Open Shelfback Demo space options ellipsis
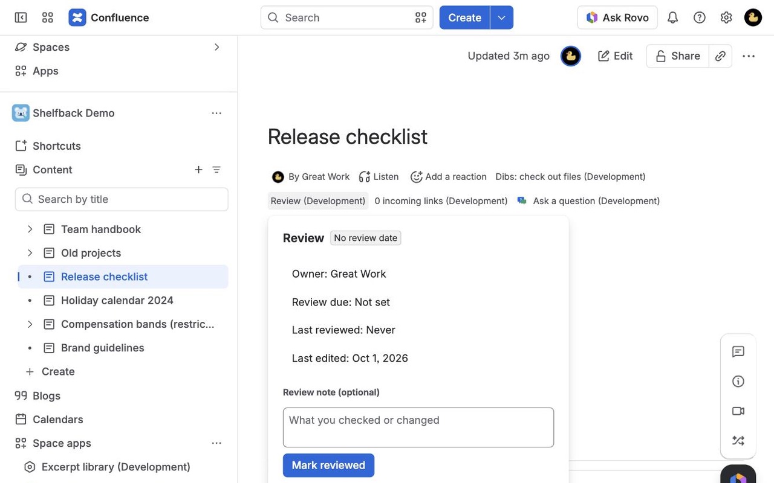This screenshot has height=483, width=774. (x=216, y=113)
